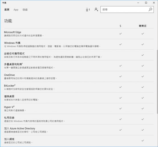Click the 專業版 column header

click(143, 26)
